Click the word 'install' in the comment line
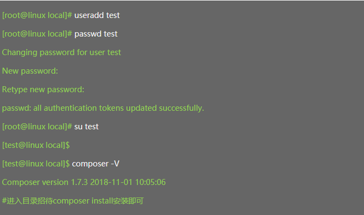Viewport: 364px width, 215px height. pos(102,201)
